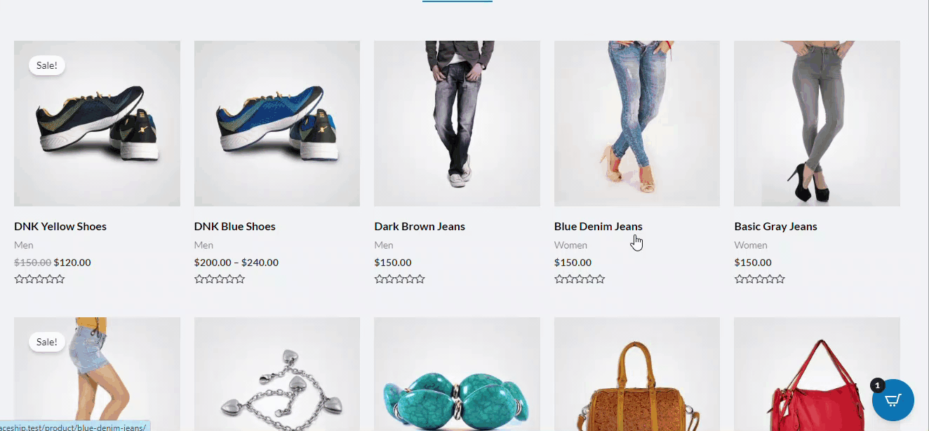
Task: Rate DNK Yellow Shoes using its stars
Action: (39, 279)
